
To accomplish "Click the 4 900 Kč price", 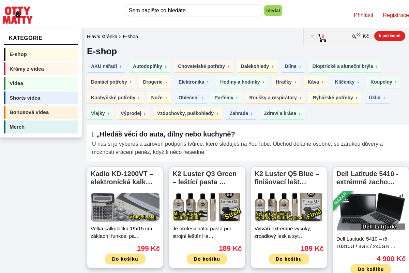I will coord(391,259).
